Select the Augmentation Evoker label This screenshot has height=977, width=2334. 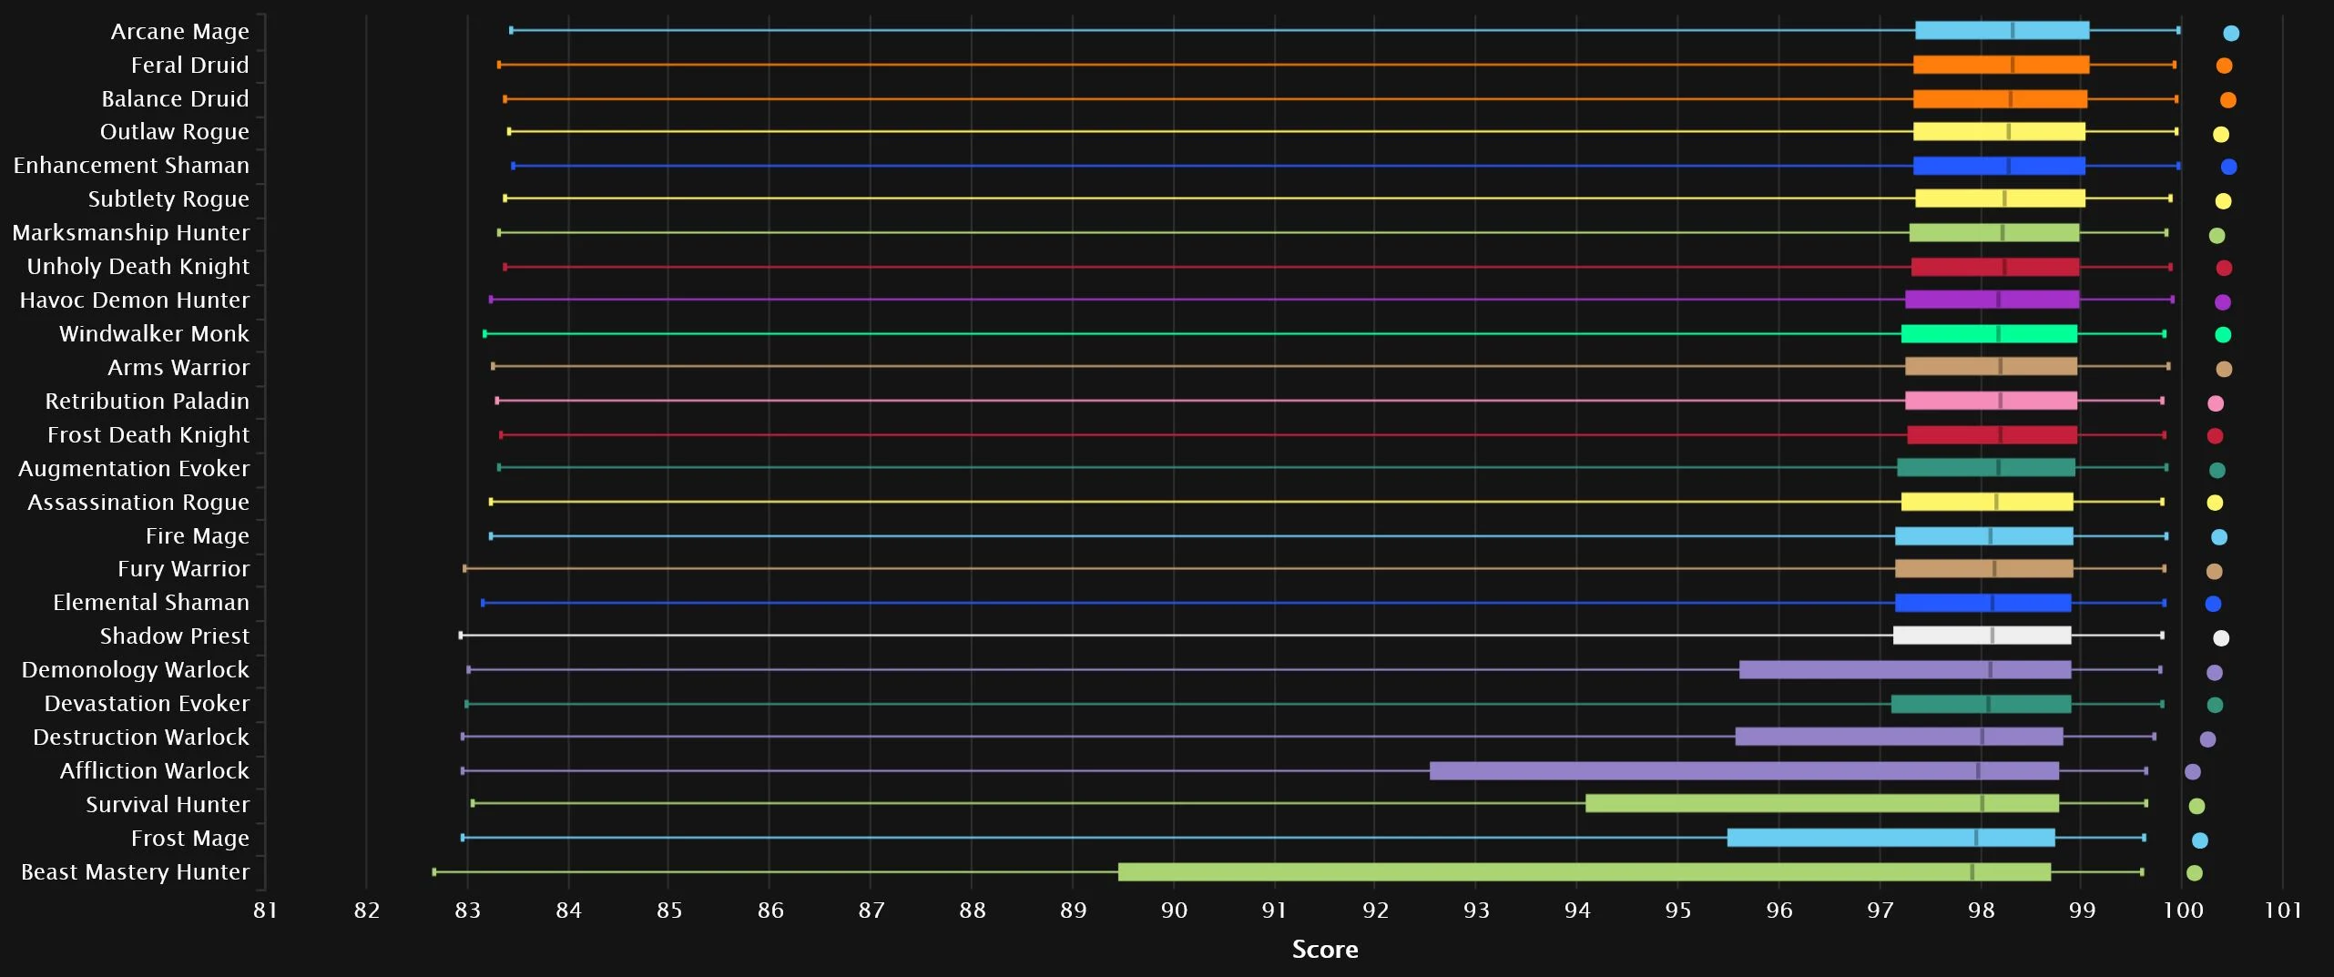point(133,469)
